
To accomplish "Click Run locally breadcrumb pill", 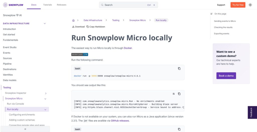I will coord(161,20).
